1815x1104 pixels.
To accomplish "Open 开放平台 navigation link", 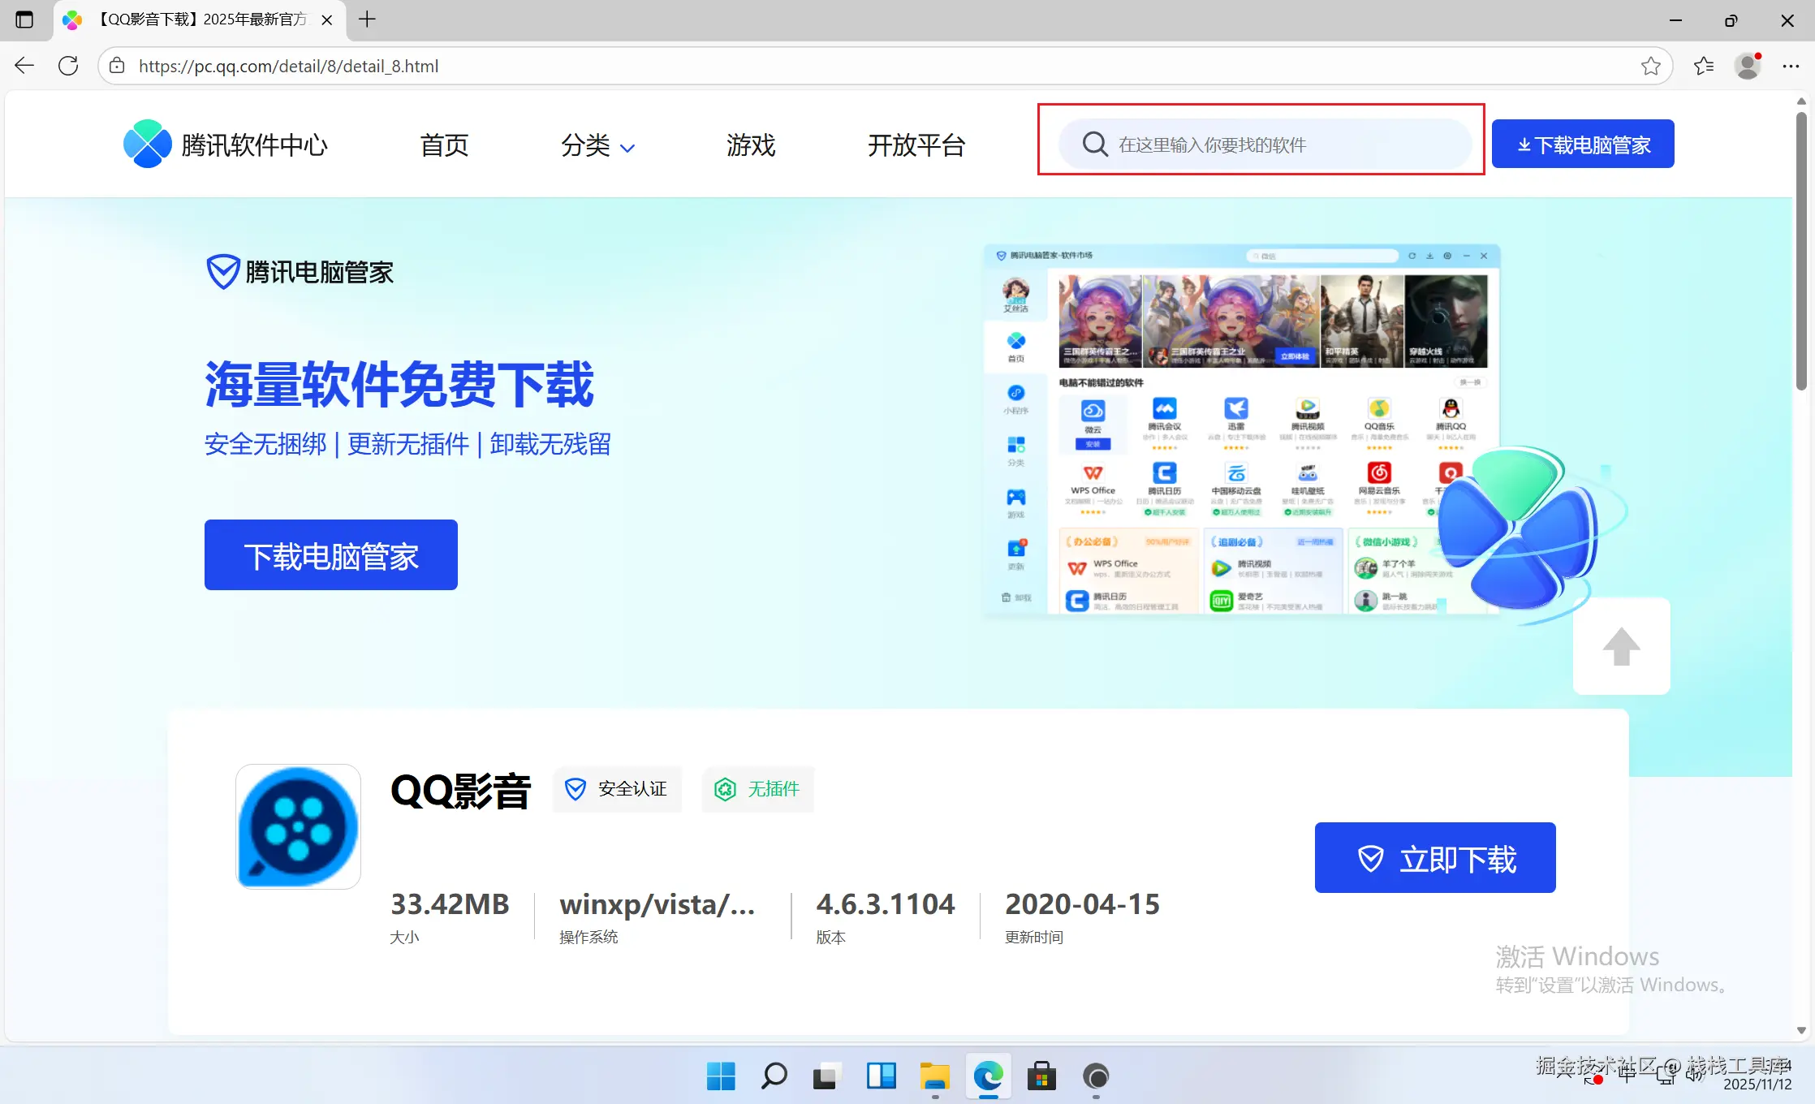I will [916, 145].
